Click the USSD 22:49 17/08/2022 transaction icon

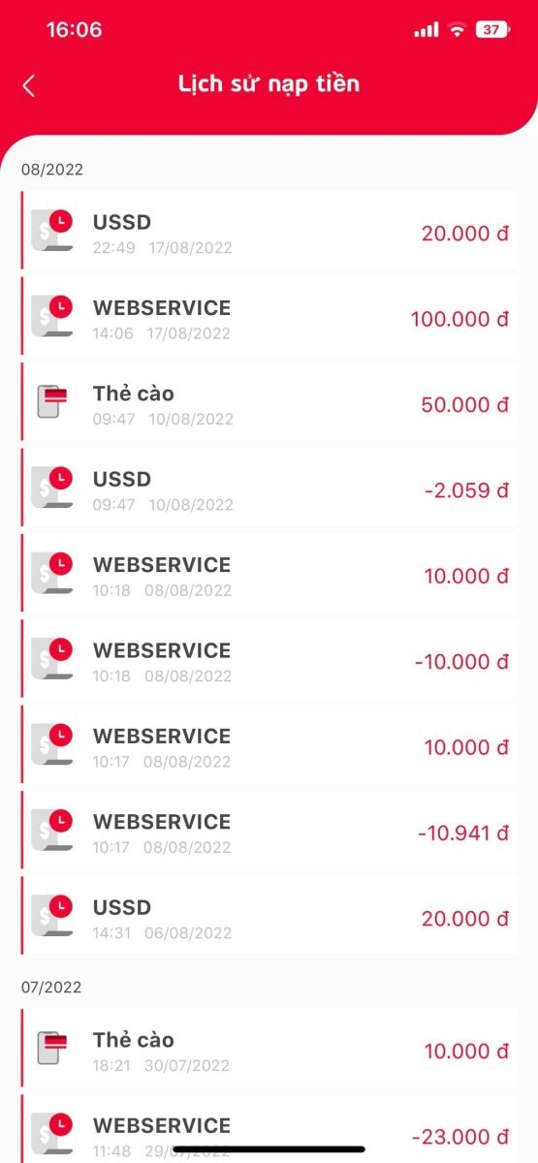52,230
